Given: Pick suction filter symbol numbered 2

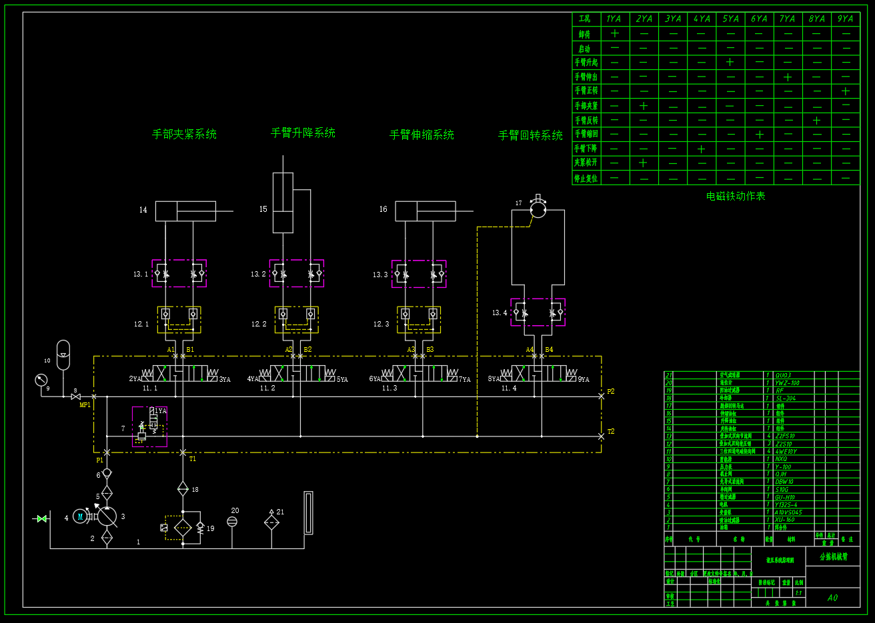Looking at the screenshot, I should pyautogui.click(x=107, y=537).
